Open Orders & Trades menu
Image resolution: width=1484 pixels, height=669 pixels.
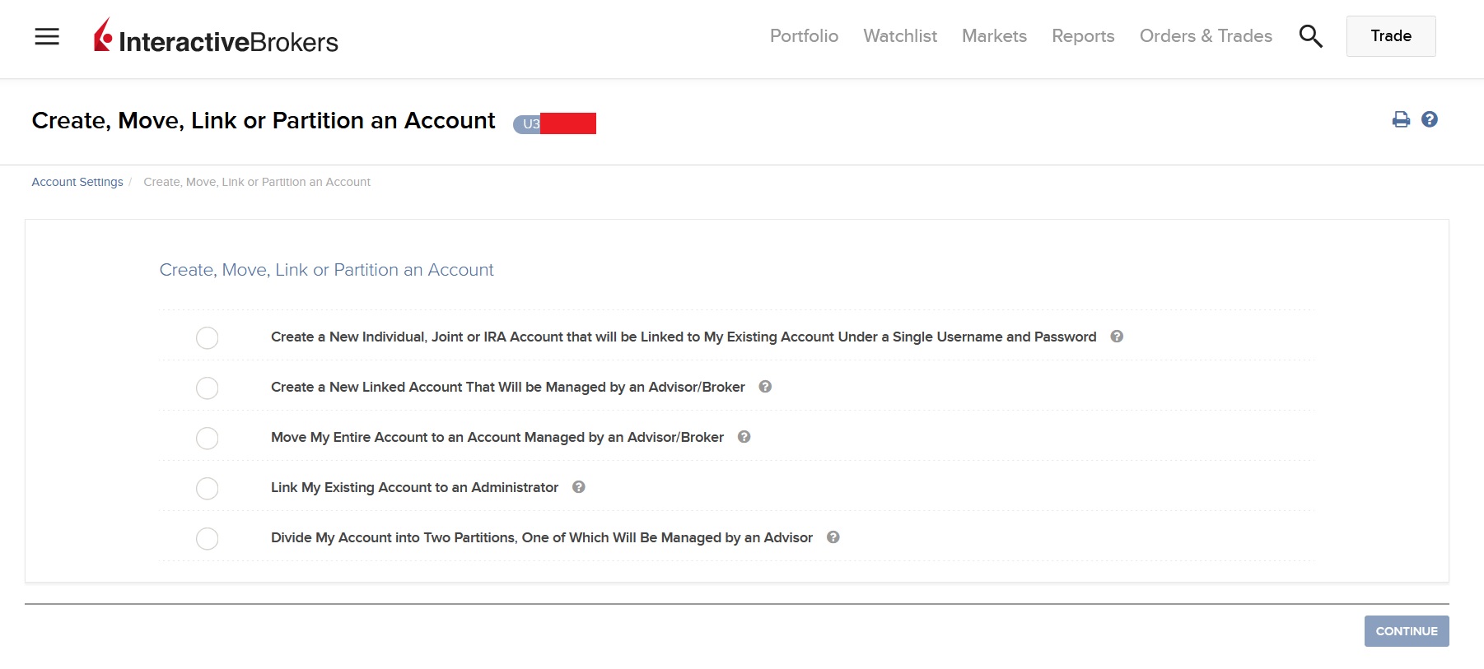coord(1206,36)
